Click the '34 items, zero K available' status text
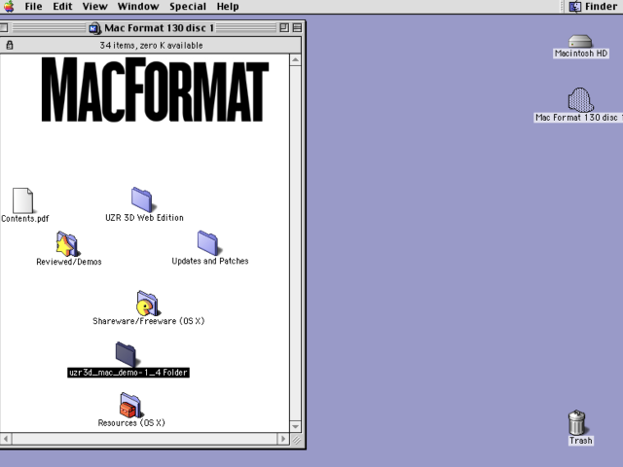Screen dimensions: 623x467 152,46
